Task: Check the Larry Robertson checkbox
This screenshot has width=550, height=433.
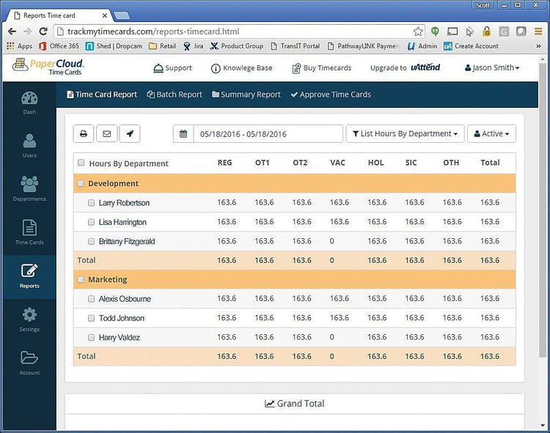Action: (x=91, y=203)
